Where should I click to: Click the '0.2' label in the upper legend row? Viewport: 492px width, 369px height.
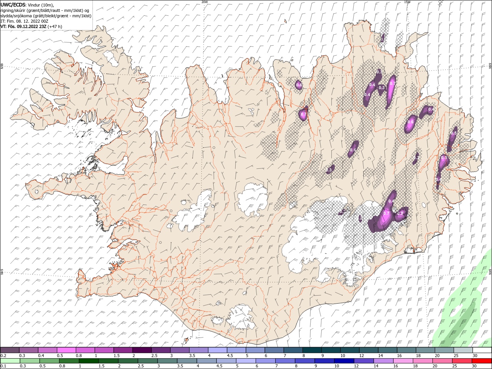(3, 356)
